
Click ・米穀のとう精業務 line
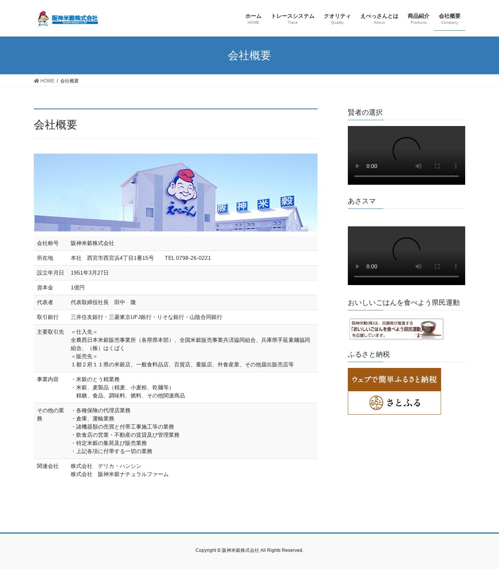tap(95, 380)
